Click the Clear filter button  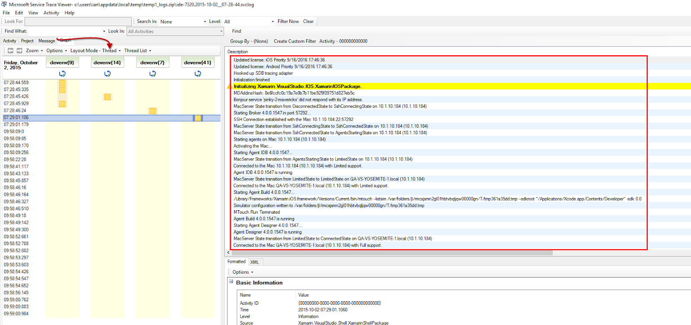pos(308,22)
